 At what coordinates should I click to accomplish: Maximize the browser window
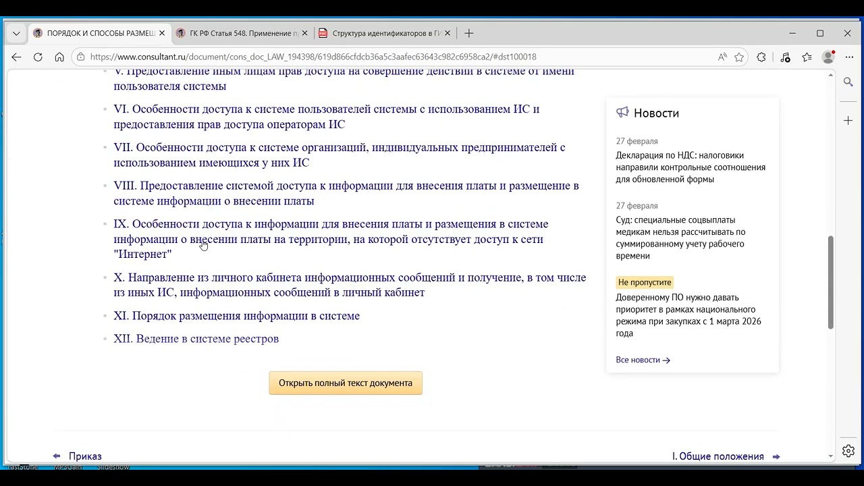click(x=820, y=33)
